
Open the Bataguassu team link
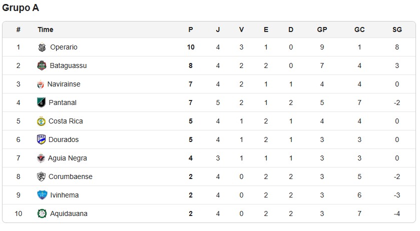(x=69, y=65)
